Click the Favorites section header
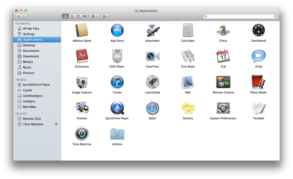 pyautogui.click(x=23, y=23)
